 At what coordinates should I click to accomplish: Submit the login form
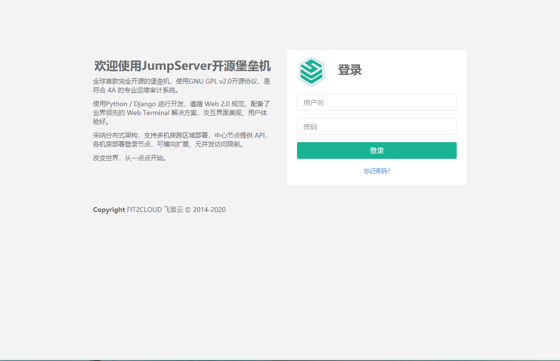pos(376,150)
